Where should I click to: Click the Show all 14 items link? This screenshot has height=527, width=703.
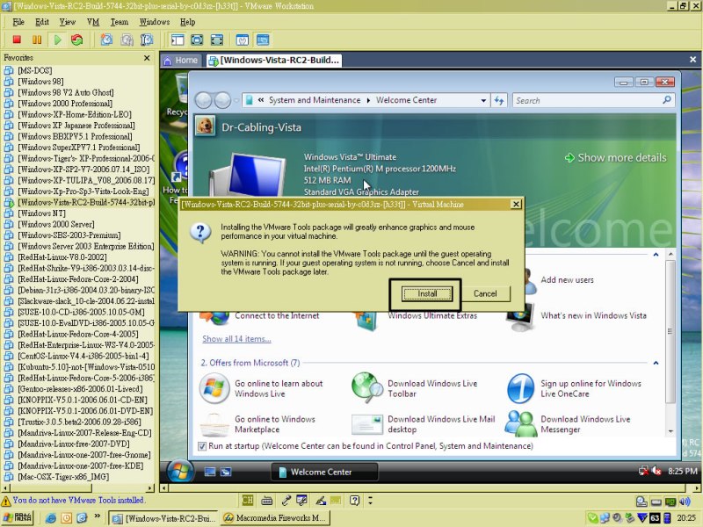[236, 339]
